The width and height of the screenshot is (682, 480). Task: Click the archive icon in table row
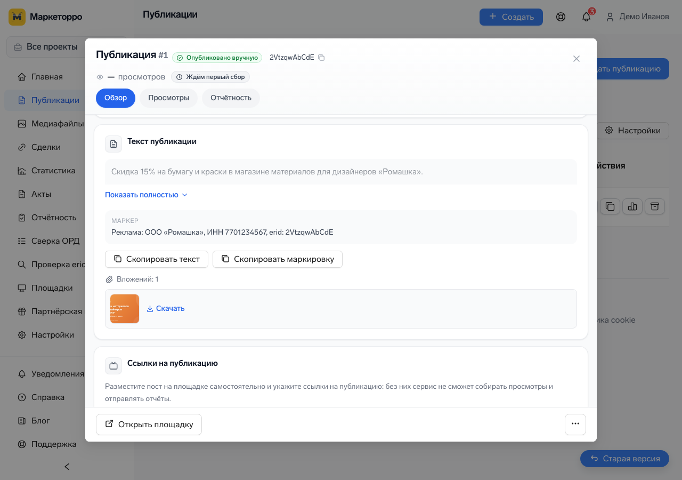[x=655, y=206]
